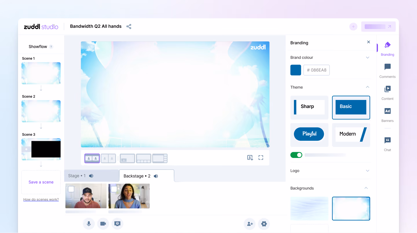Open the Banners sidebar panel
Image resolution: width=417 pixels, height=233 pixels.
(387, 114)
